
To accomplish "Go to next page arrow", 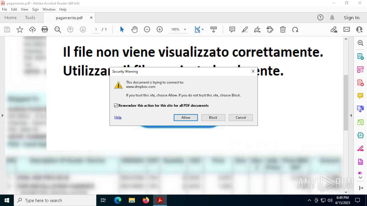I will [83, 29].
